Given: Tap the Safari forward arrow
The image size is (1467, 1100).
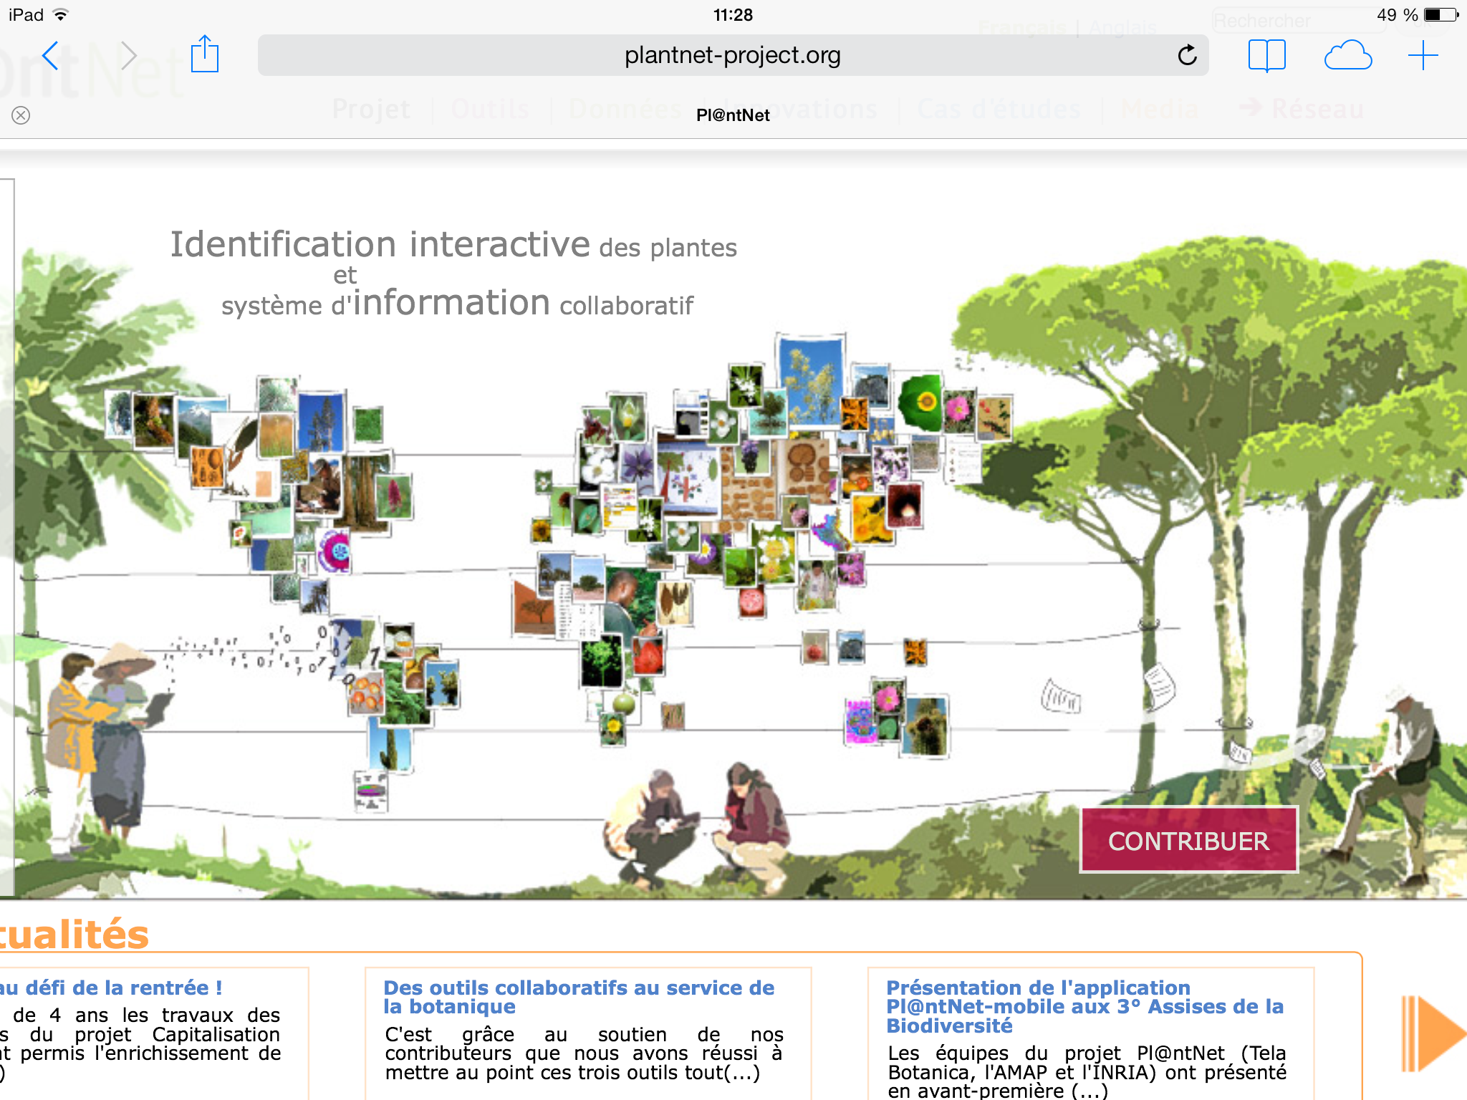Looking at the screenshot, I should pyautogui.click(x=128, y=56).
